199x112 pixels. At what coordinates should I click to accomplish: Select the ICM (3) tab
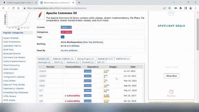click(x=101, y=62)
